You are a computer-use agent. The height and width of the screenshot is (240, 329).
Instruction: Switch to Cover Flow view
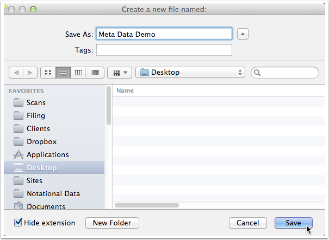(95, 73)
